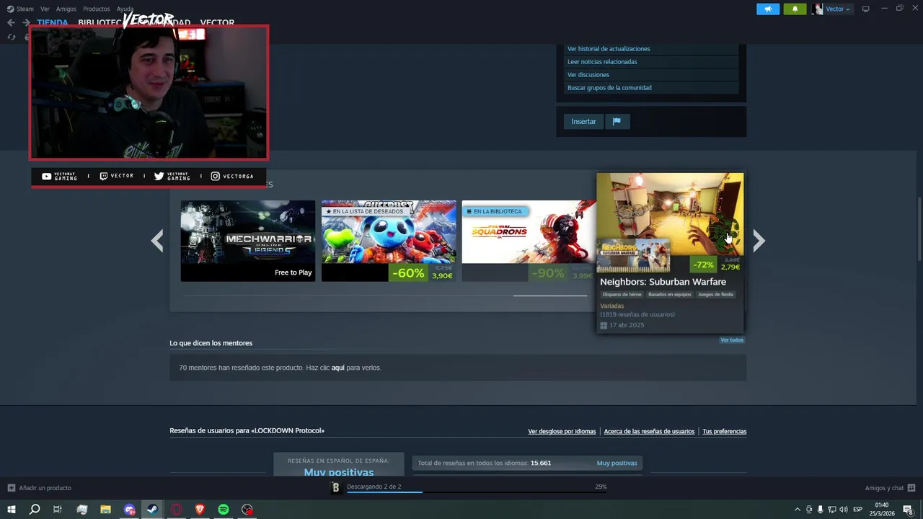
Task: Open the volume tray icon
Action: point(843,510)
